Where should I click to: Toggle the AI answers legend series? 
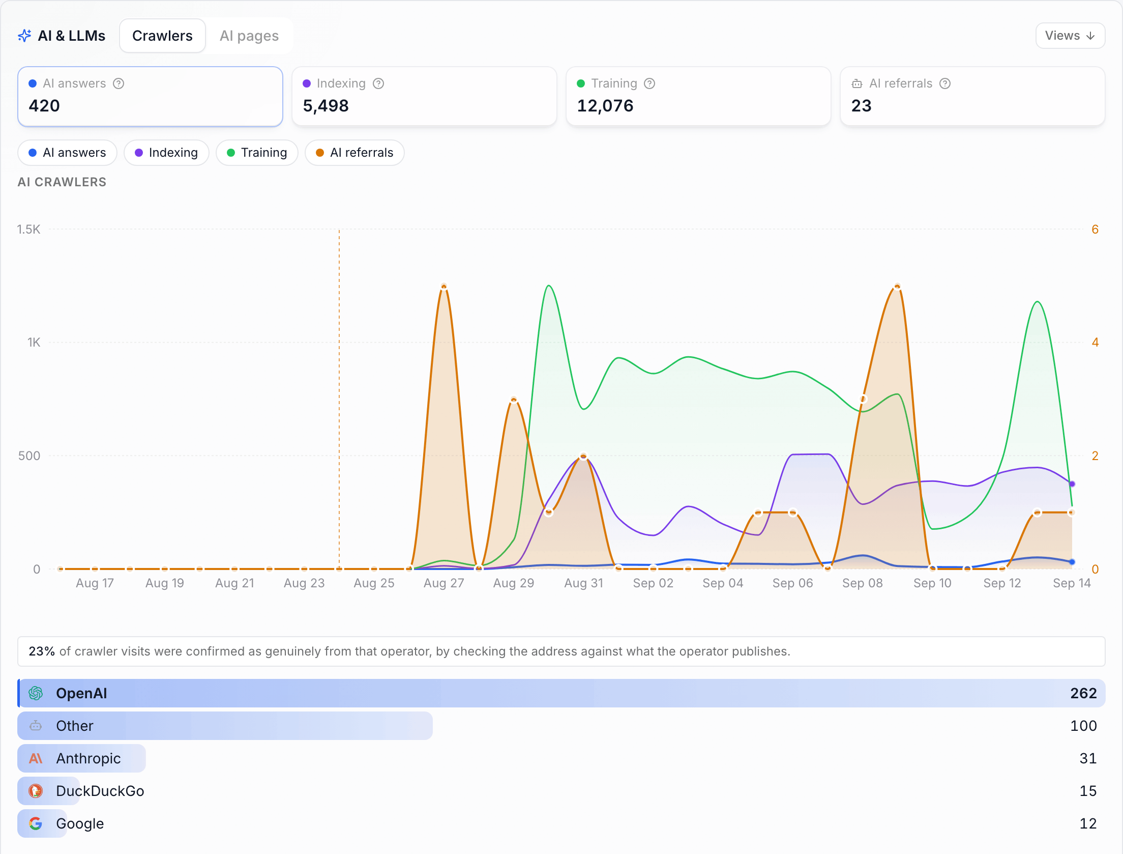(67, 153)
